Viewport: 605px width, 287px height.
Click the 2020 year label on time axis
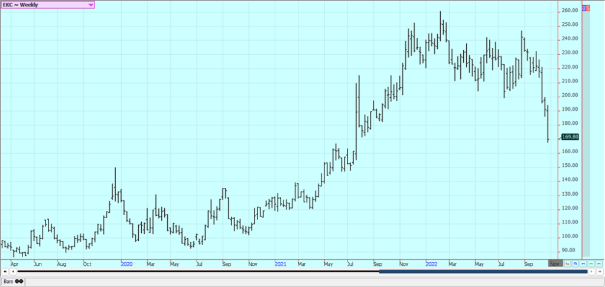126,264
